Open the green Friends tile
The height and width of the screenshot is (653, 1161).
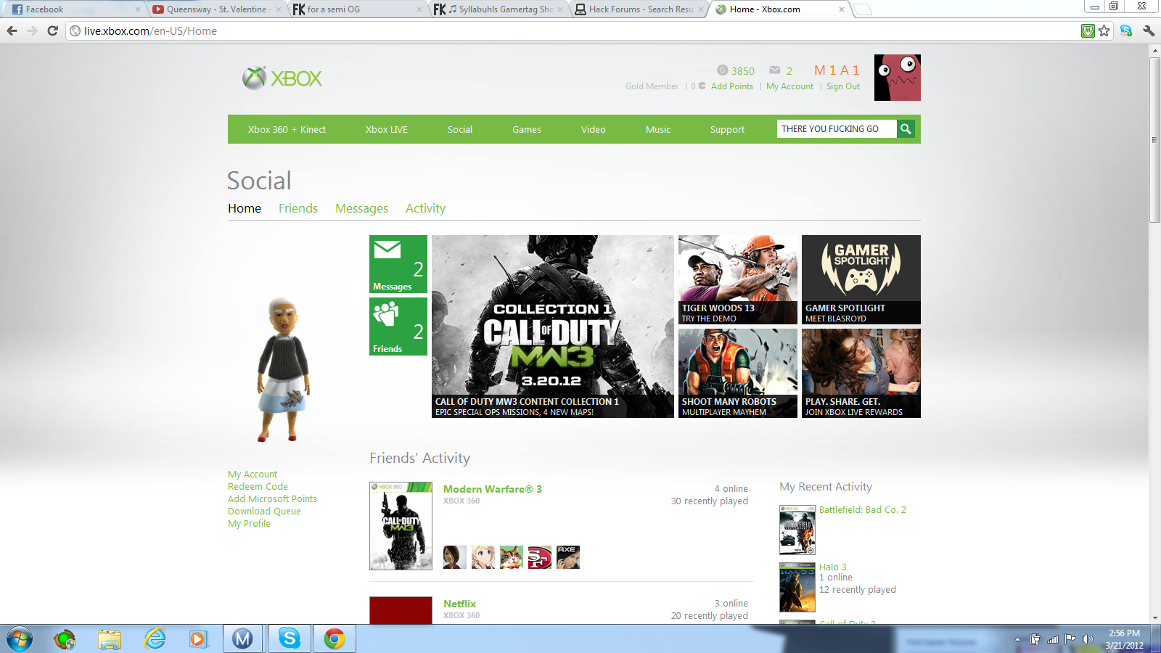coord(398,326)
